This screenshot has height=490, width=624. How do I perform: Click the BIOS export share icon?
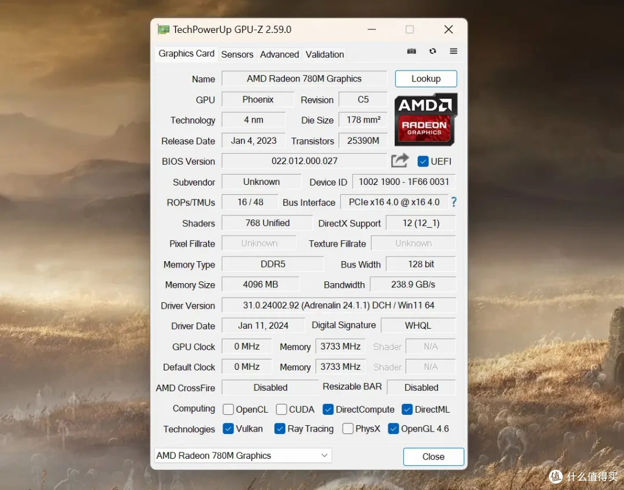pos(400,161)
